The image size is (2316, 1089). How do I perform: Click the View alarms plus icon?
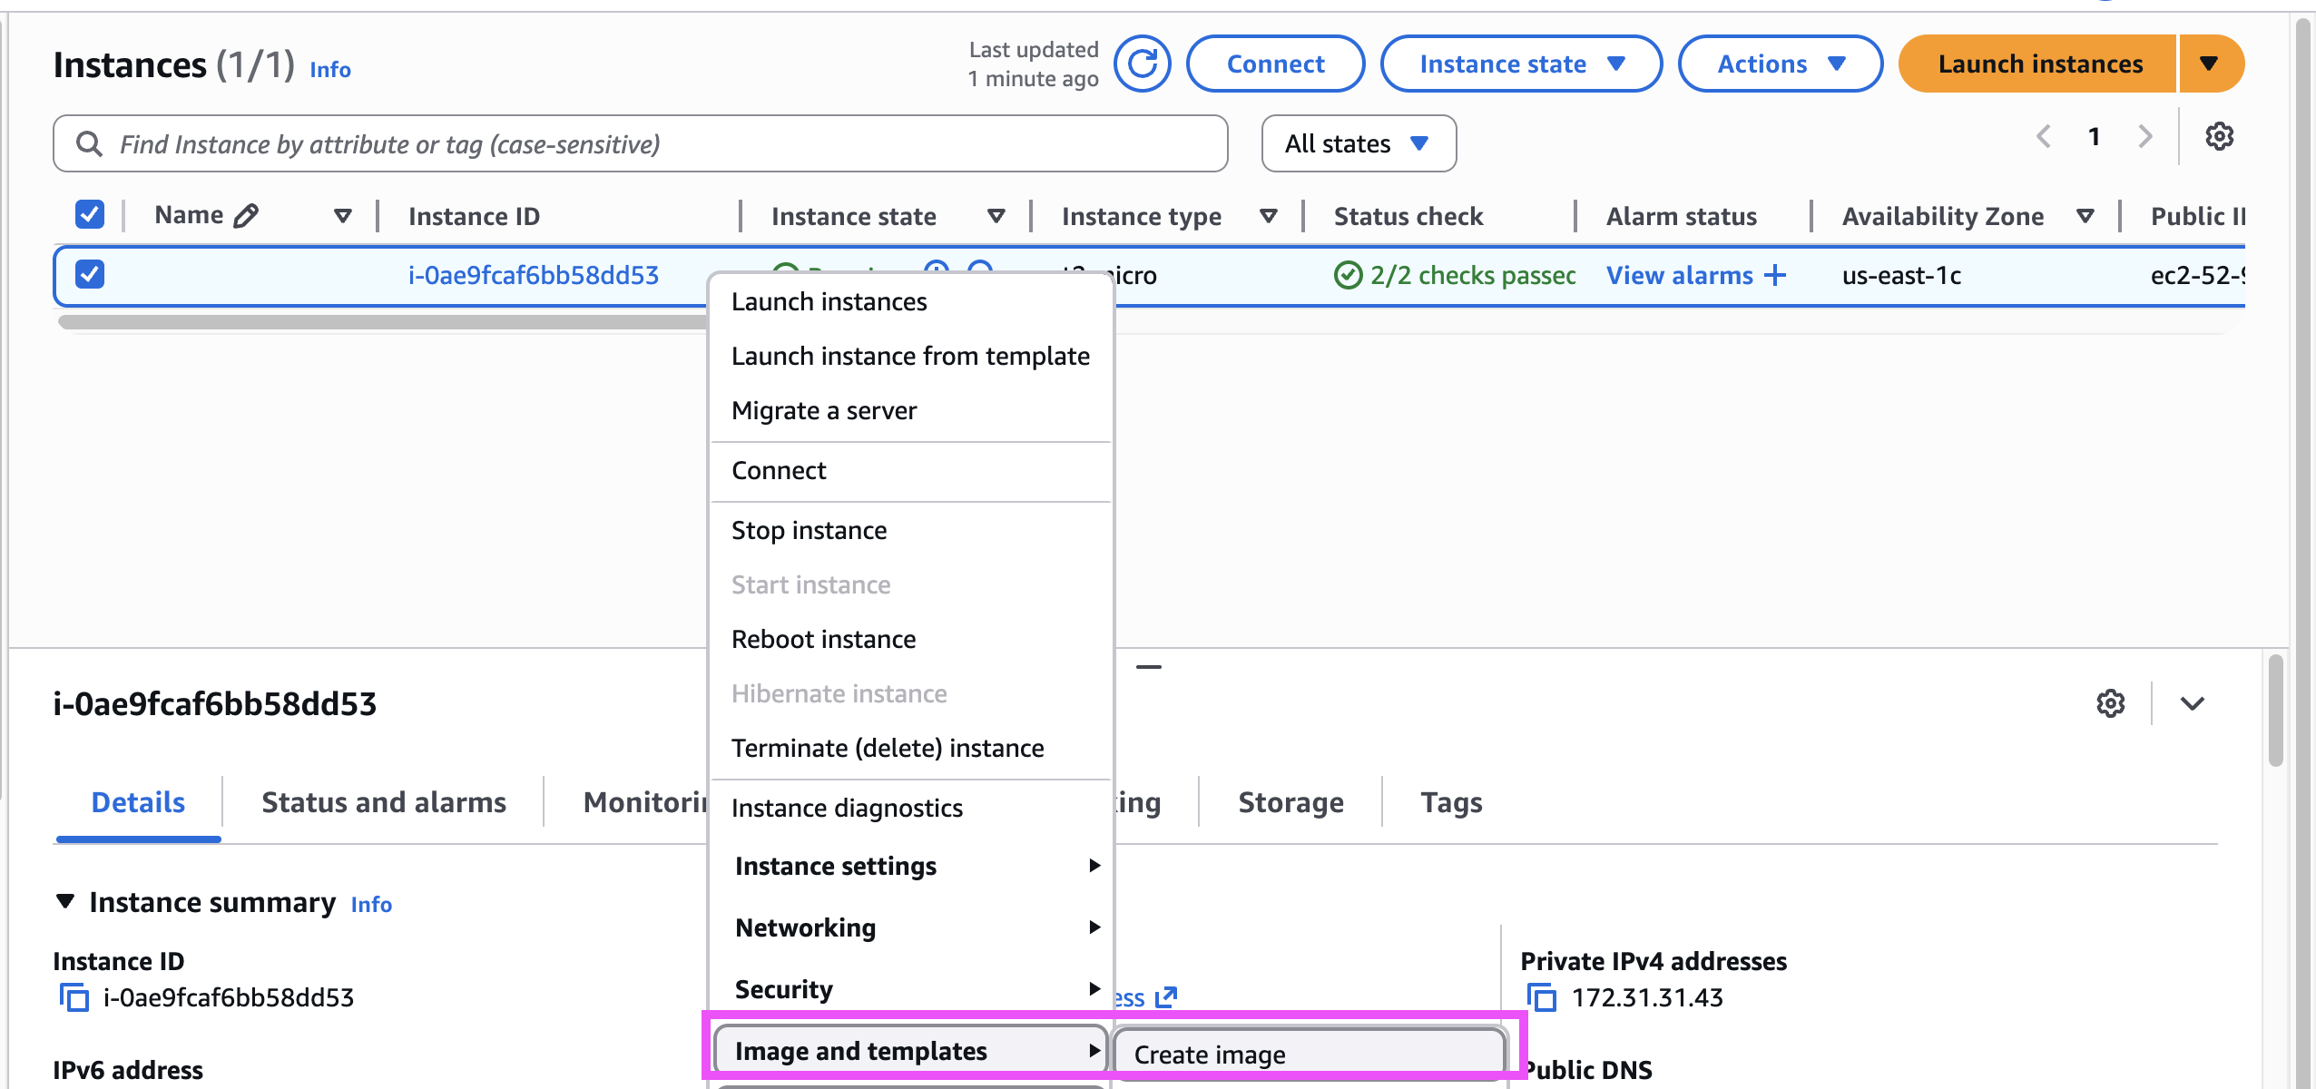(1775, 275)
